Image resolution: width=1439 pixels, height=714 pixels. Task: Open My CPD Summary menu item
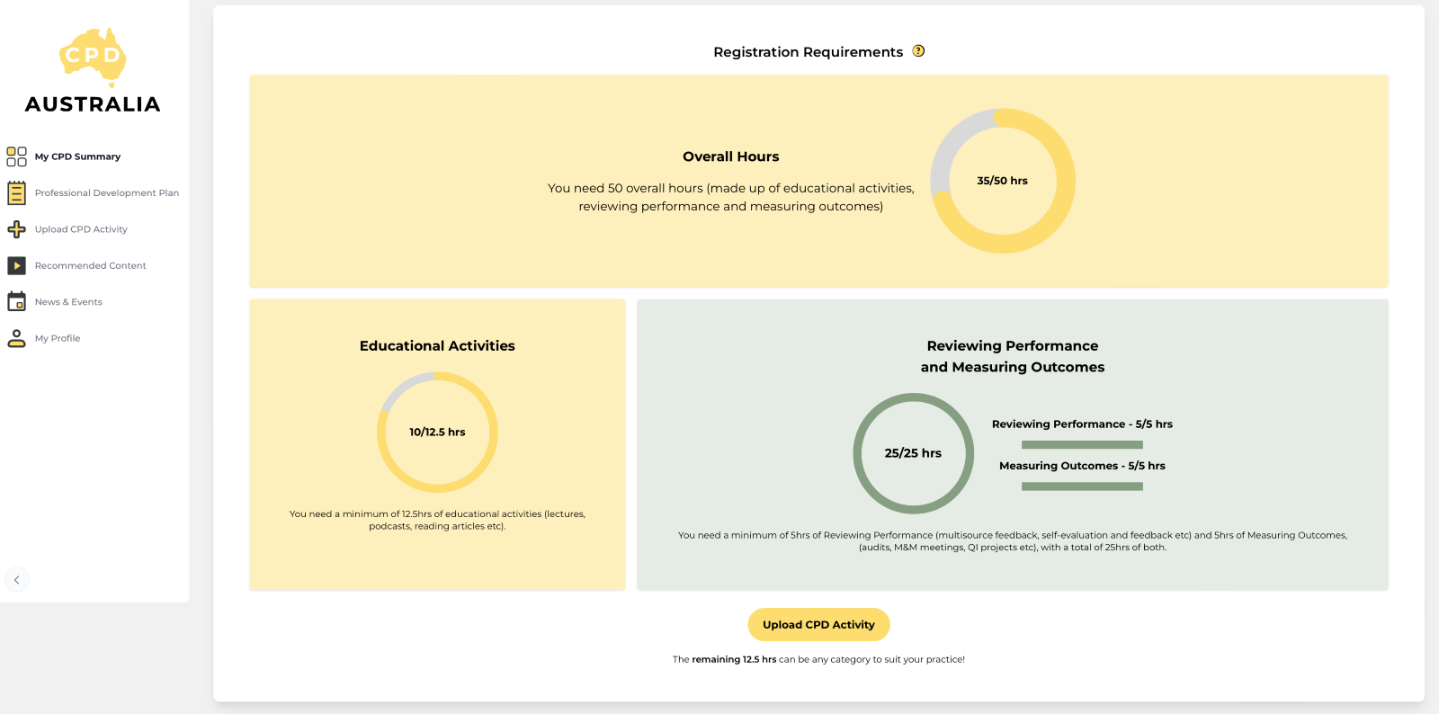[77, 156]
